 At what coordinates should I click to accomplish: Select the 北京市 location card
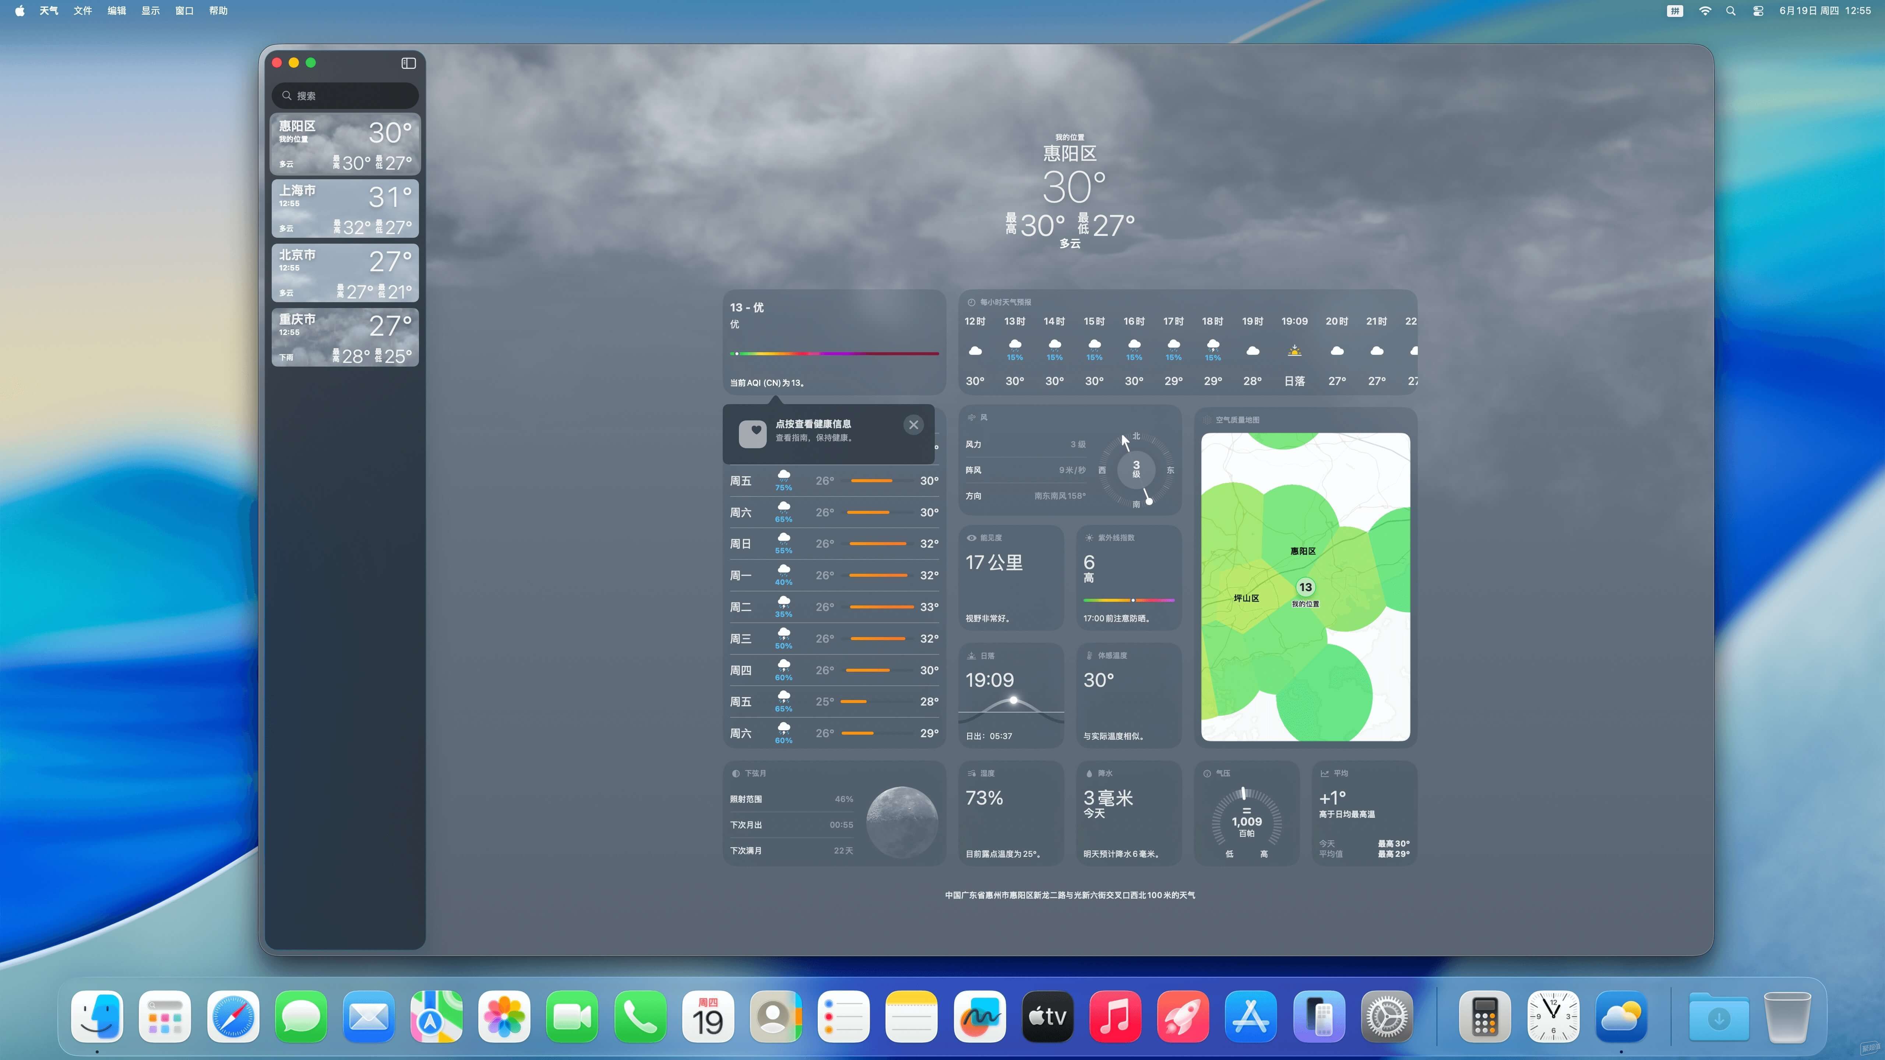click(345, 273)
